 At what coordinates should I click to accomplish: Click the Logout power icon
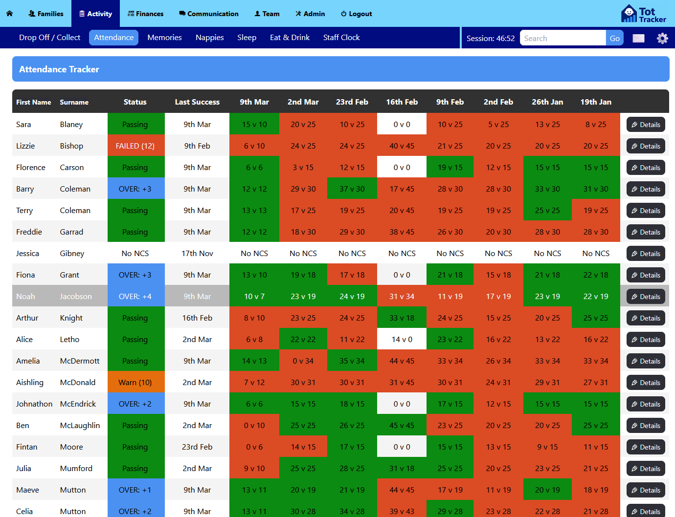click(342, 14)
